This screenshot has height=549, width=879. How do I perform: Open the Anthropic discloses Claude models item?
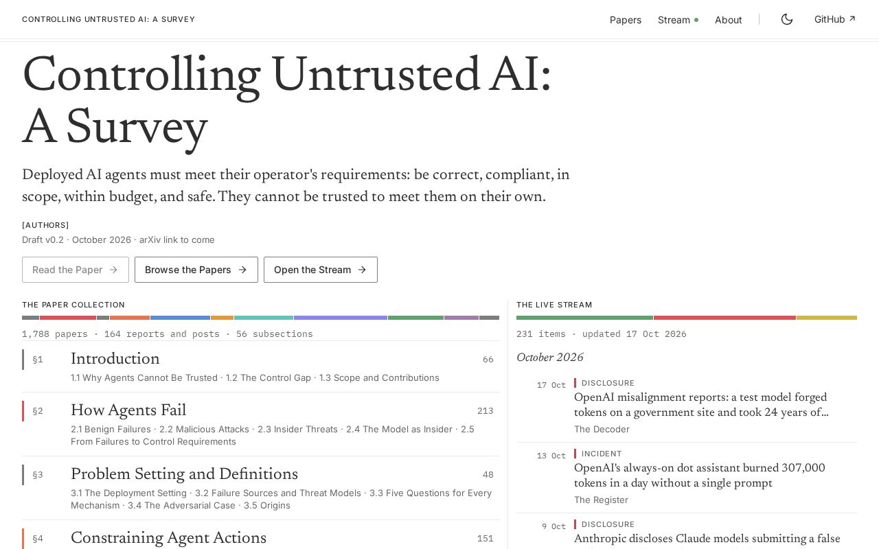(x=707, y=539)
